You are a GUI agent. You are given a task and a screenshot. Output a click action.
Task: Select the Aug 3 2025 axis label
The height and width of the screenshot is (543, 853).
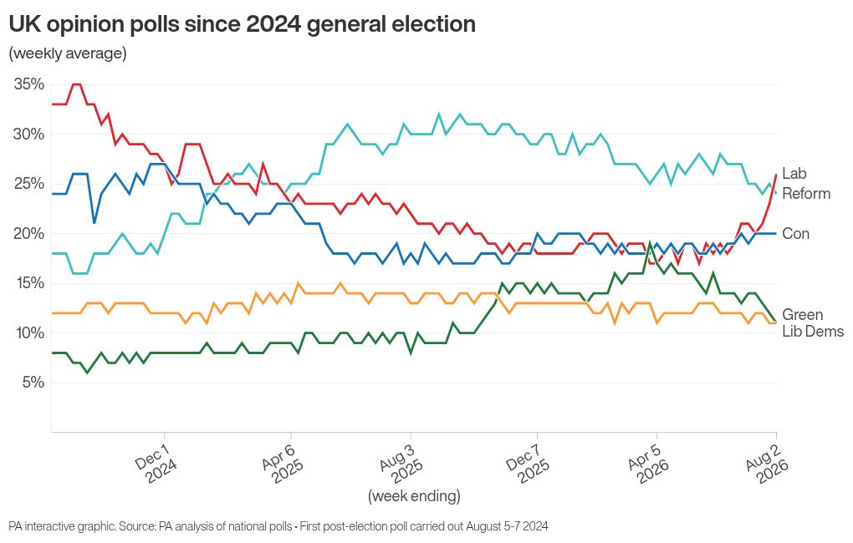tap(402, 462)
